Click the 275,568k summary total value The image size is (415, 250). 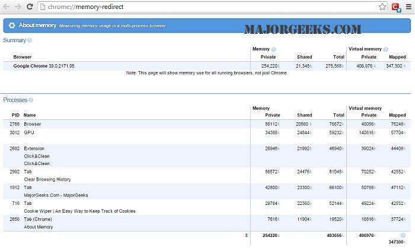[x=334, y=66]
